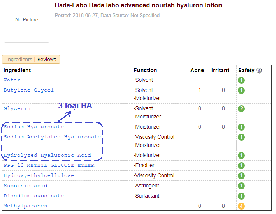Click the Function column header
This screenshot has height=214, width=276.
pyautogui.click(x=145, y=70)
